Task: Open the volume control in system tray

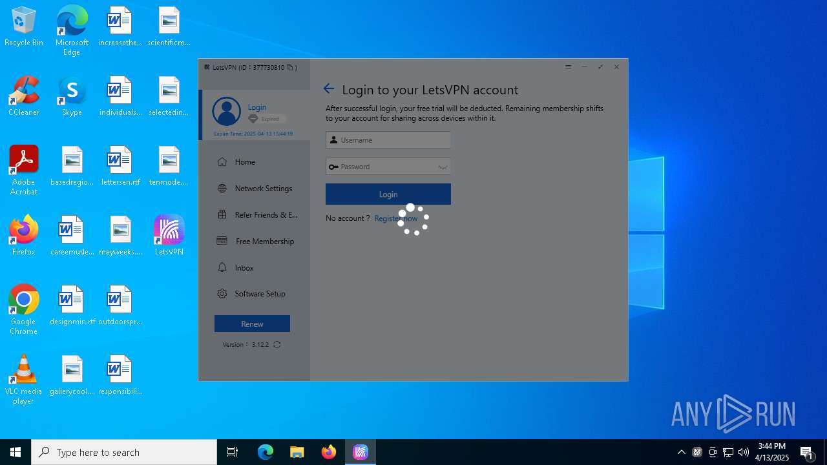Action: coord(744,452)
